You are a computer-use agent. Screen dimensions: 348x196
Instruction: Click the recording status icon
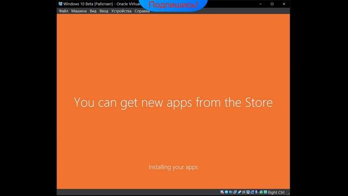click(x=252, y=192)
